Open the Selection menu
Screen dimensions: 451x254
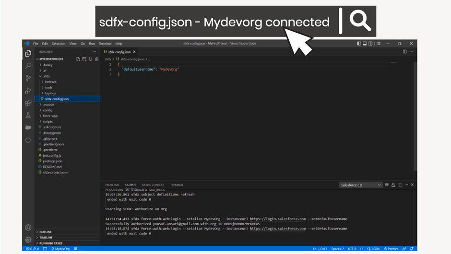coord(59,44)
